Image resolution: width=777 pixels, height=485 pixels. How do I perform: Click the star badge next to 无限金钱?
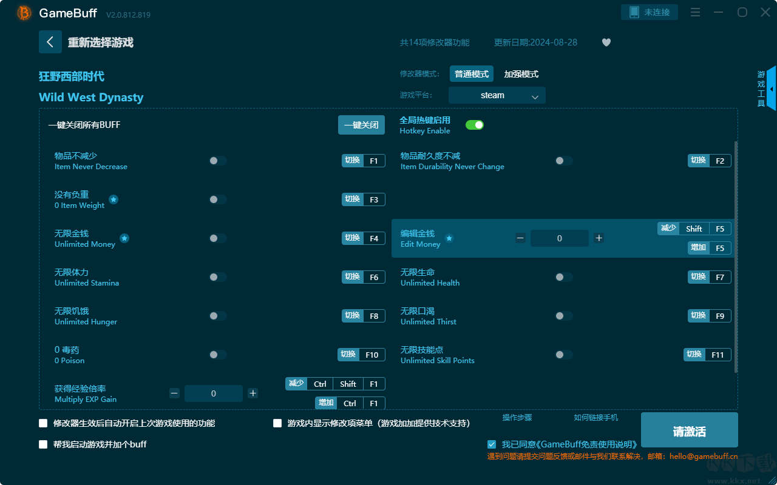pos(124,238)
